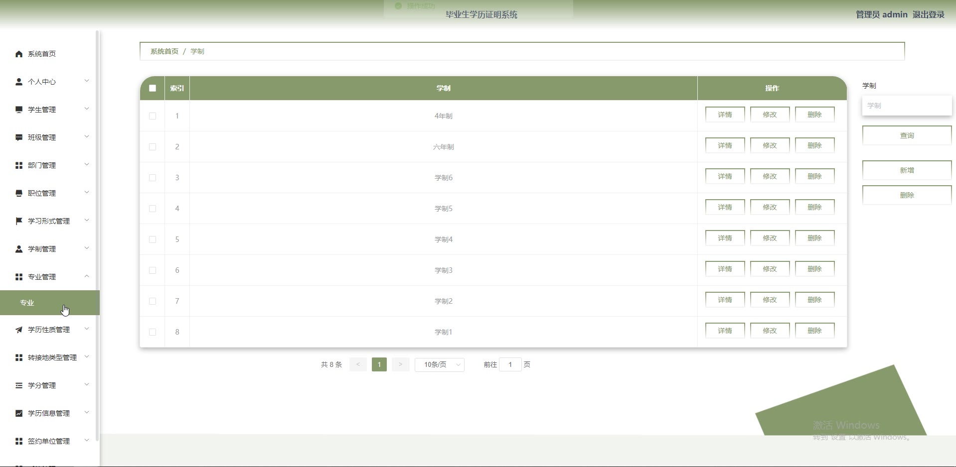Click the 前往 page number input
This screenshot has height=467, width=956.
point(510,364)
